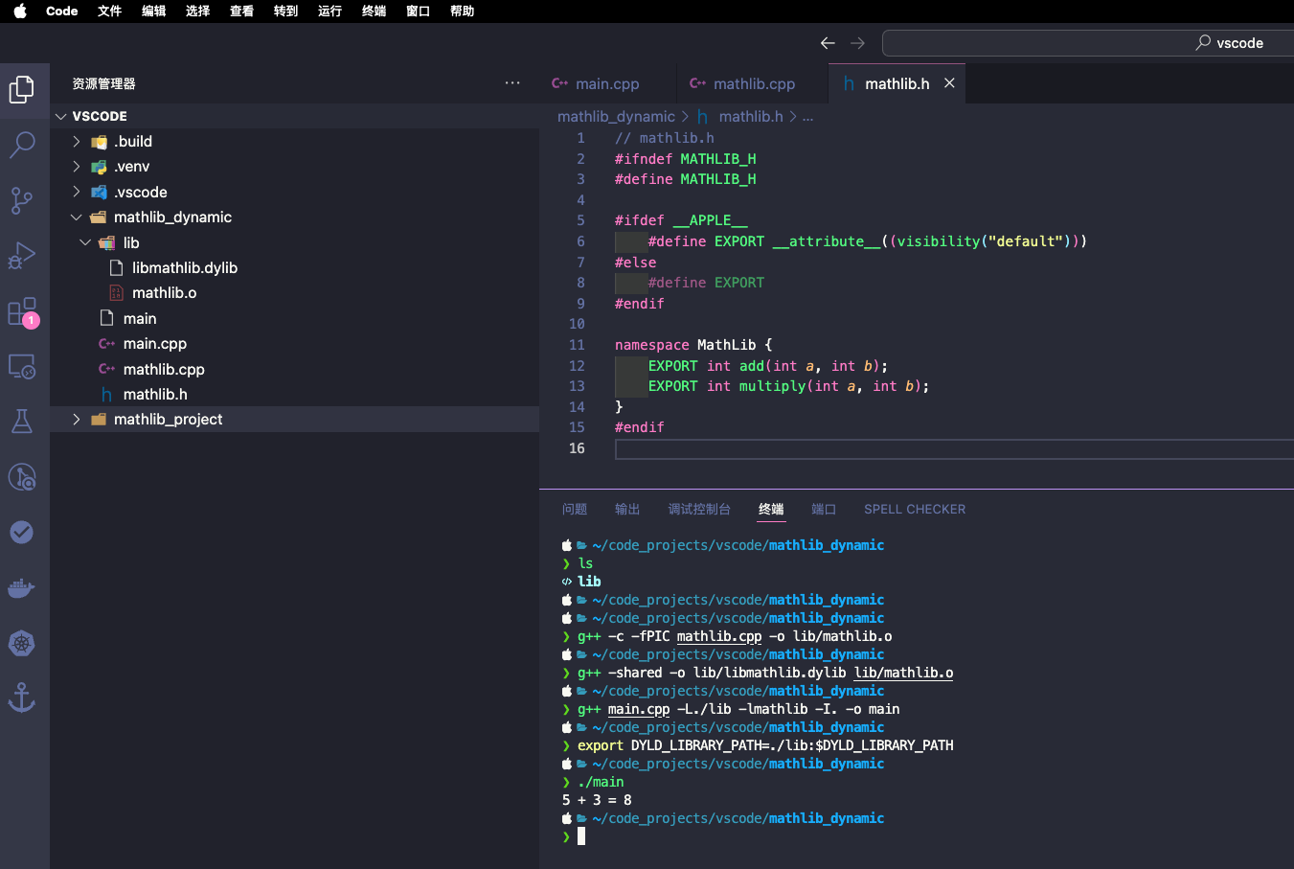Open the Explorer view in activity bar
This screenshot has width=1294, height=869.
click(22, 89)
